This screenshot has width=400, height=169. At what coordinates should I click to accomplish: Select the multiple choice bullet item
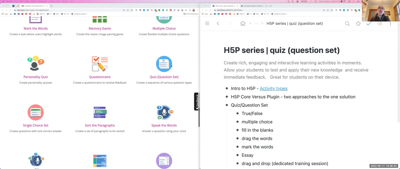click(x=257, y=122)
